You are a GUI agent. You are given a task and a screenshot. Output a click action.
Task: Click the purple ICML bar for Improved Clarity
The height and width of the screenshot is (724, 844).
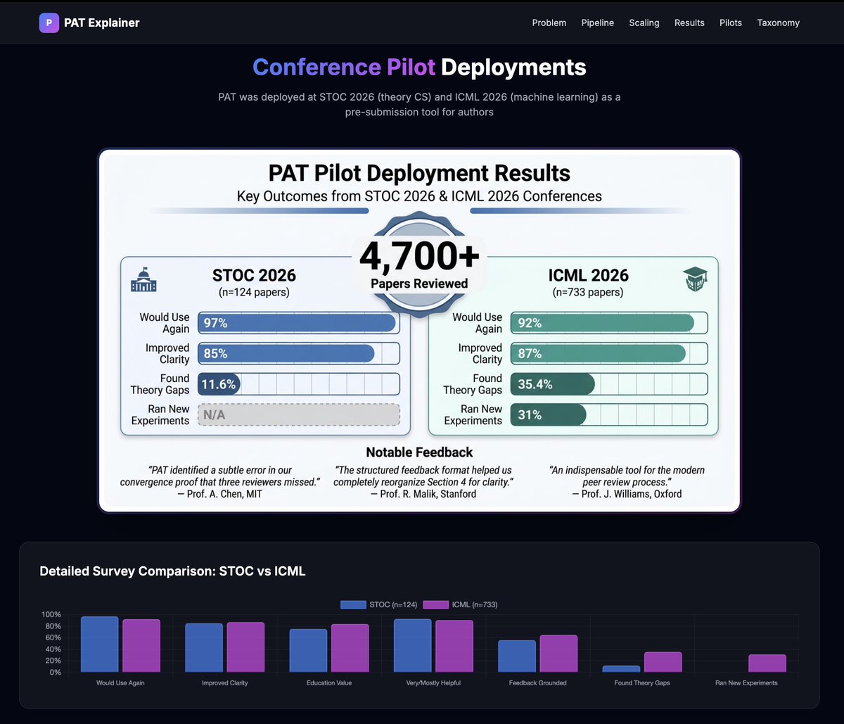[245, 647]
